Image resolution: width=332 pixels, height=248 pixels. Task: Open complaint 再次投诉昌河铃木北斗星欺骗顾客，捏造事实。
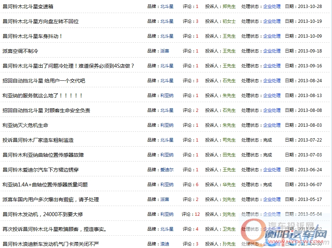(54, 229)
